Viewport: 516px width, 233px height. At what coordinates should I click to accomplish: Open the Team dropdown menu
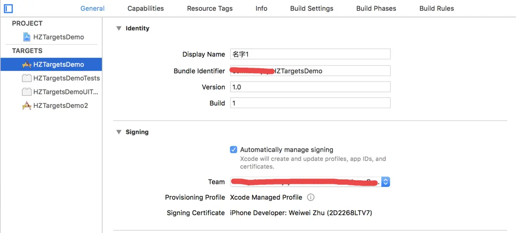point(386,182)
